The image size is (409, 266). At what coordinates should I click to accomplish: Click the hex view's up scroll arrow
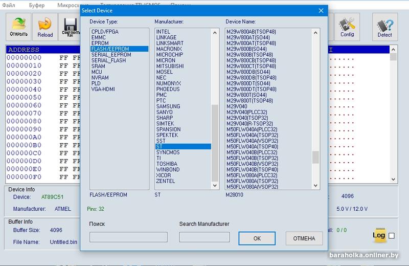[x=393, y=49]
